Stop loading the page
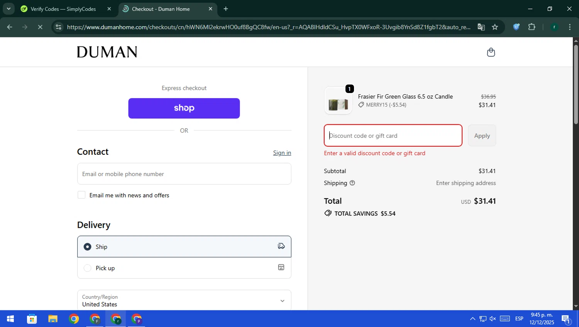 tap(40, 27)
